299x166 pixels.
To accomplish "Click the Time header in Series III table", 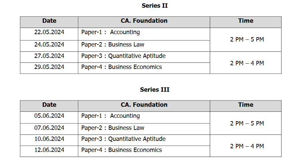I will 246,105.
